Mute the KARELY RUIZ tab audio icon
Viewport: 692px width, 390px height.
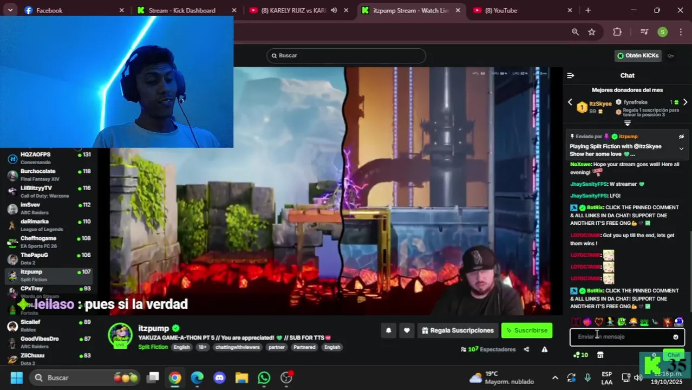pyautogui.click(x=334, y=10)
